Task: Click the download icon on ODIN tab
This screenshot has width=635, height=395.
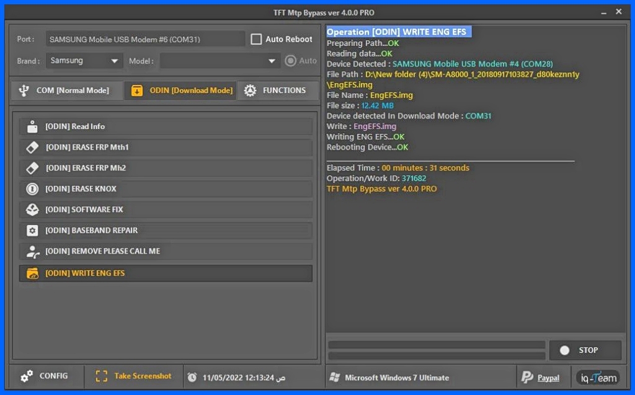Action: 137,91
